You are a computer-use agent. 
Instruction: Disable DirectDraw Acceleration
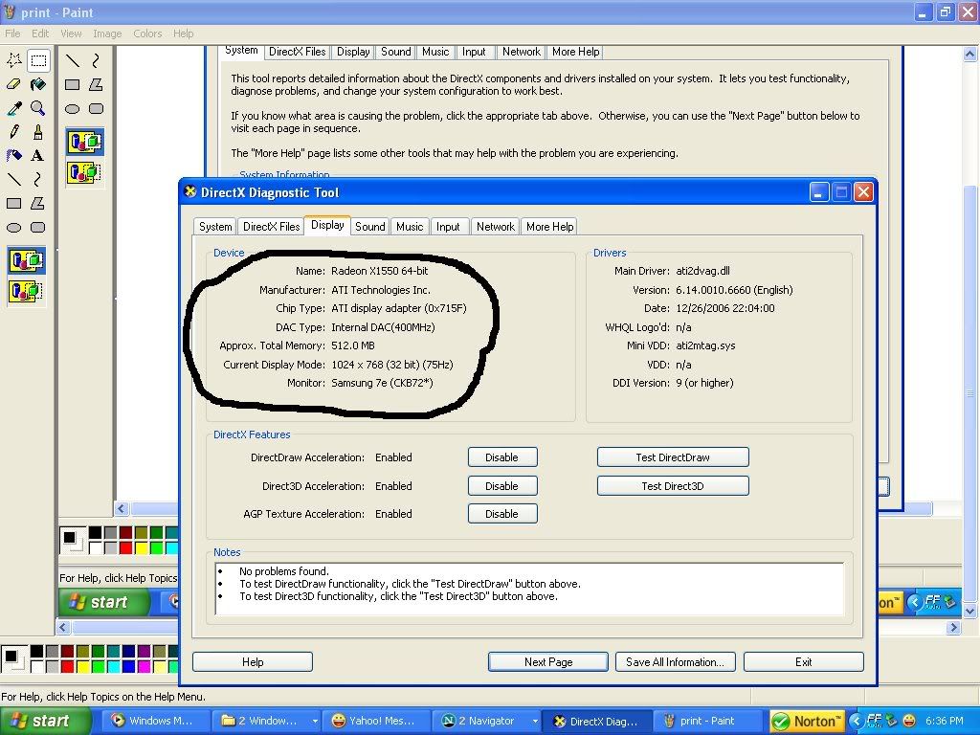501,457
